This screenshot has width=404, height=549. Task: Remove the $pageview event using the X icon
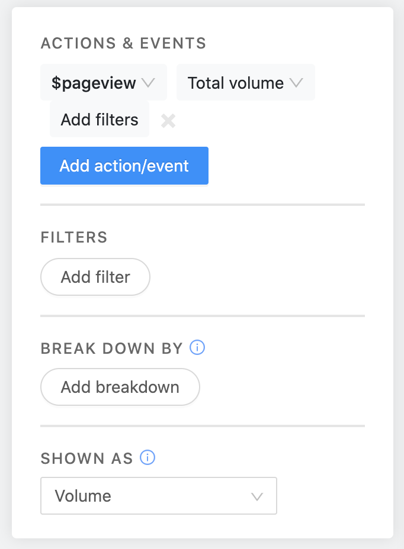click(x=168, y=121)
